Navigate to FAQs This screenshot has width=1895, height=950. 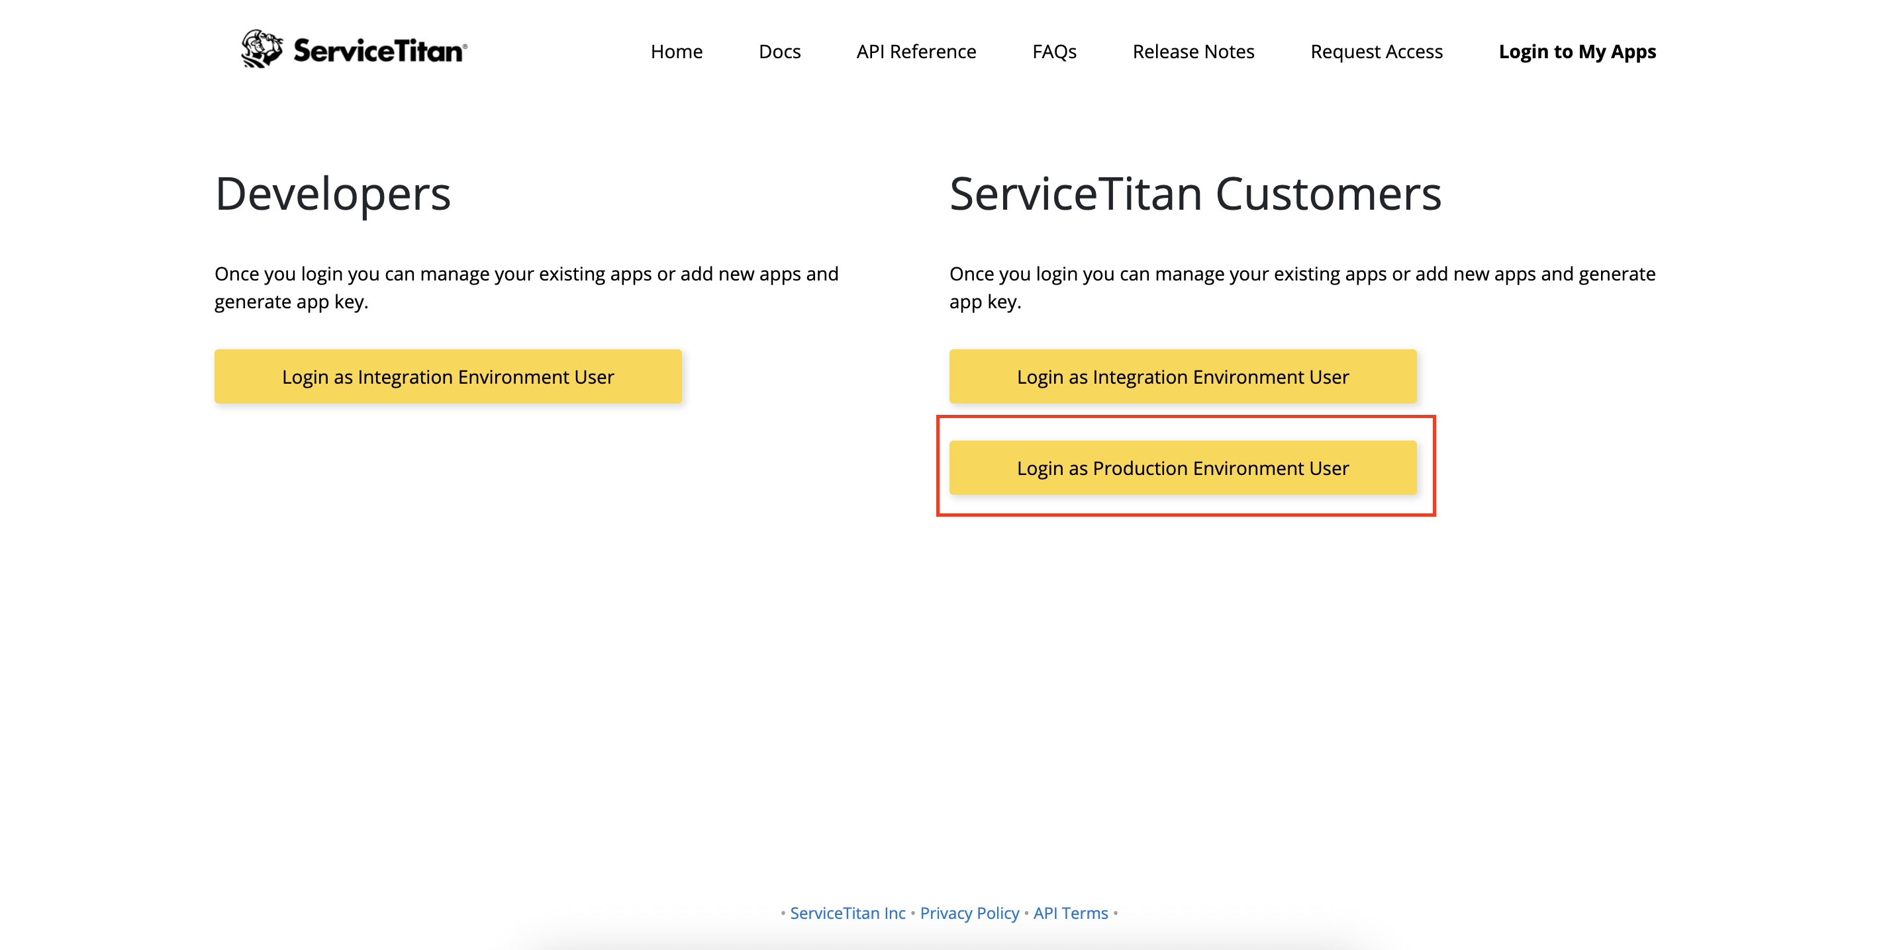pos(1054,52)
